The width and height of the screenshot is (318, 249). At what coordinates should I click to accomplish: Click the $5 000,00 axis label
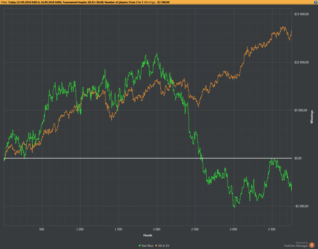coord(301,110)
